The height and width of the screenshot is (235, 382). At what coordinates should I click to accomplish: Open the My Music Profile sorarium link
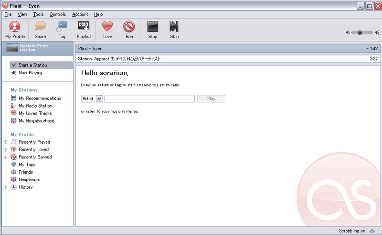34,48
